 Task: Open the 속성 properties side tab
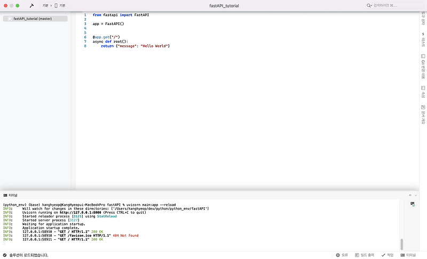423,92
